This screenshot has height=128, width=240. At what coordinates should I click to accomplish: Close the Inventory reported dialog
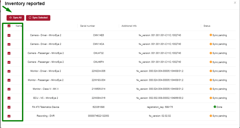235,2
